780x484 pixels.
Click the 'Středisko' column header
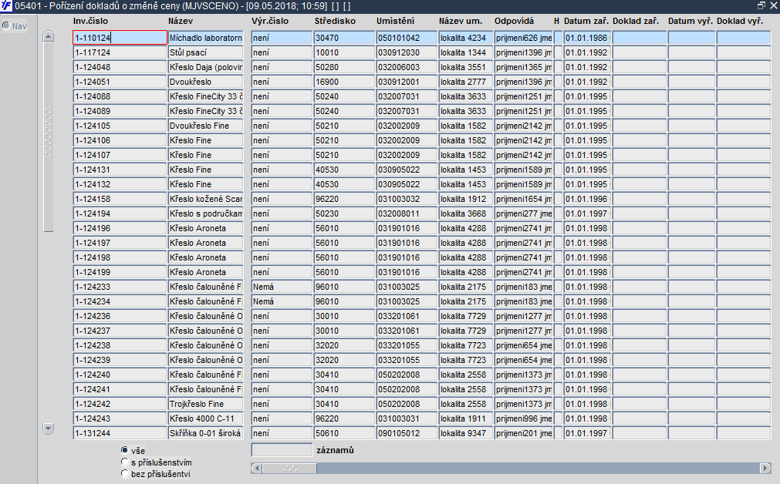click(336, 21)
